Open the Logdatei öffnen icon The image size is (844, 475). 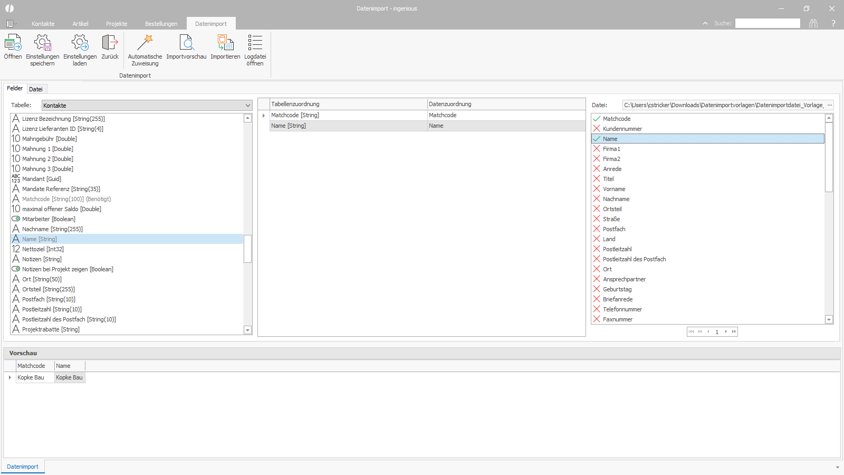pyautogui.click(x=255, y=43)
